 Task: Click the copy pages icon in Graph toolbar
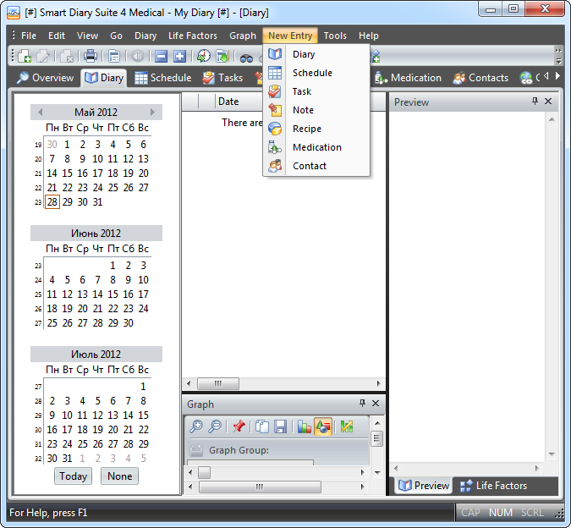262,426
